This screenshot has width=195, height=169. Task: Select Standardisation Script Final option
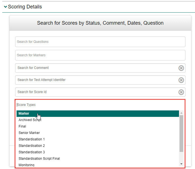(x=39, y=159)
